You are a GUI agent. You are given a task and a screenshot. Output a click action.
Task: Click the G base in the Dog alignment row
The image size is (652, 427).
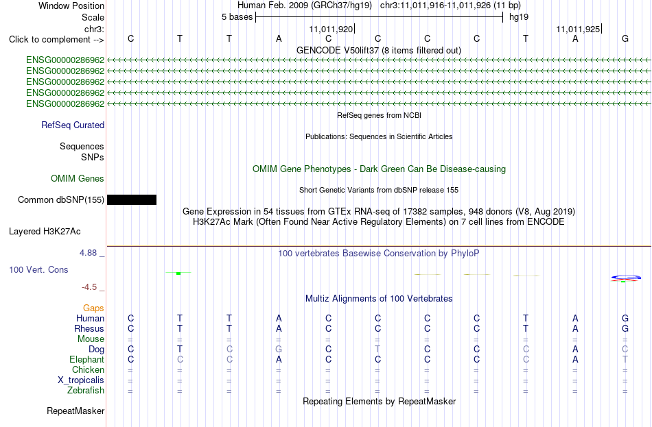279,350
